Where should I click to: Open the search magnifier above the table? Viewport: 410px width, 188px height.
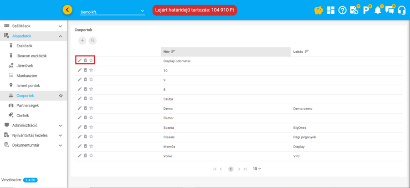pos(92,41)
